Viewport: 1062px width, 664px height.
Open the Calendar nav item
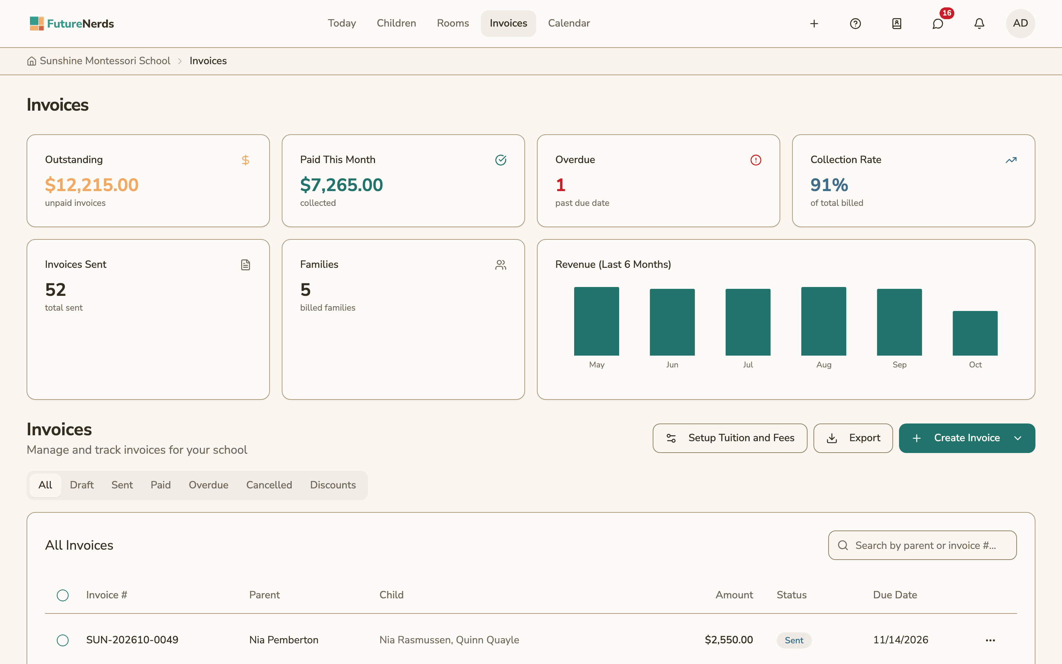569,23
